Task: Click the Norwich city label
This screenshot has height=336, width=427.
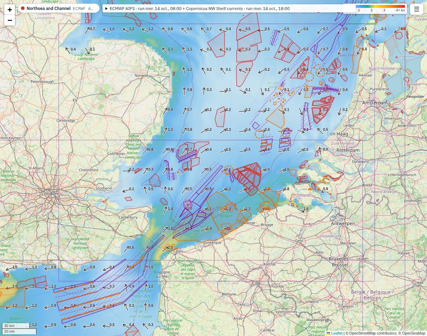Action: [x=142, y=75]
